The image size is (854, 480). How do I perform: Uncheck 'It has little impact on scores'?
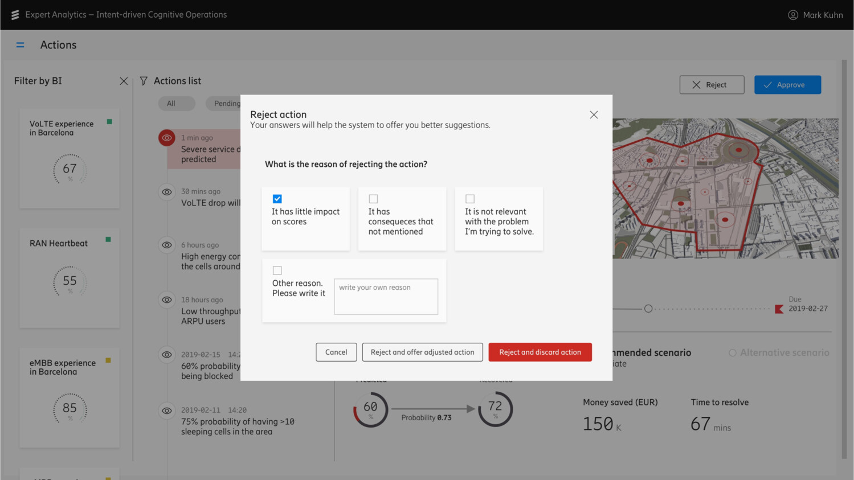tap(277, 199)
